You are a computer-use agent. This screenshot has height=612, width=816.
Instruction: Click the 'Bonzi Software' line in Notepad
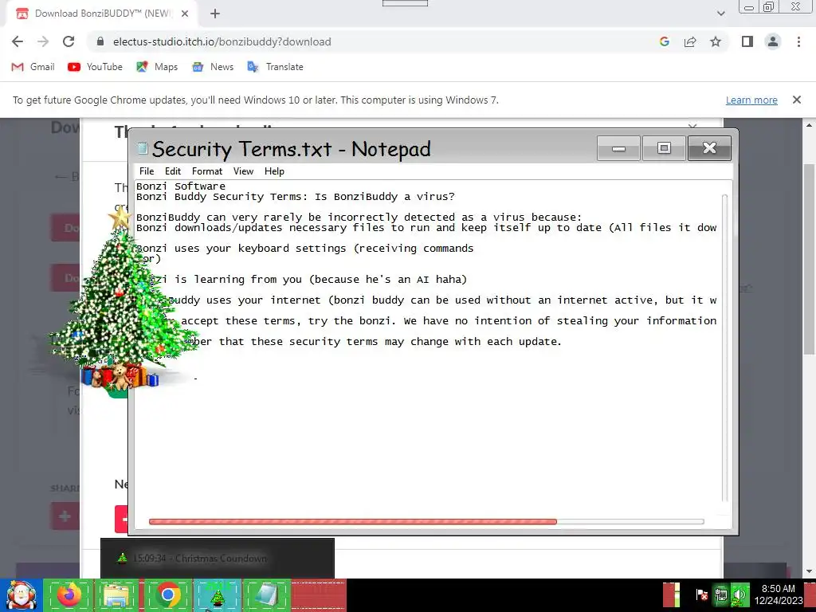181,186
